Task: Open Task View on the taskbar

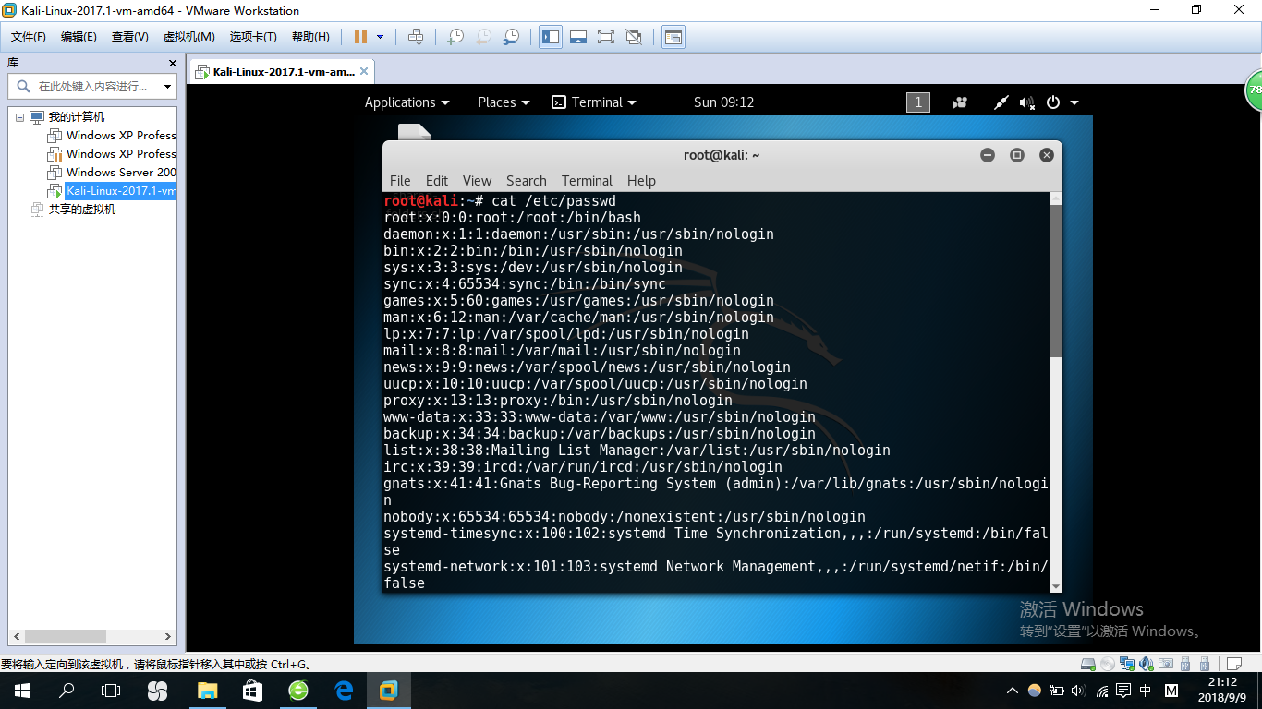Action: tap(111, 691)
